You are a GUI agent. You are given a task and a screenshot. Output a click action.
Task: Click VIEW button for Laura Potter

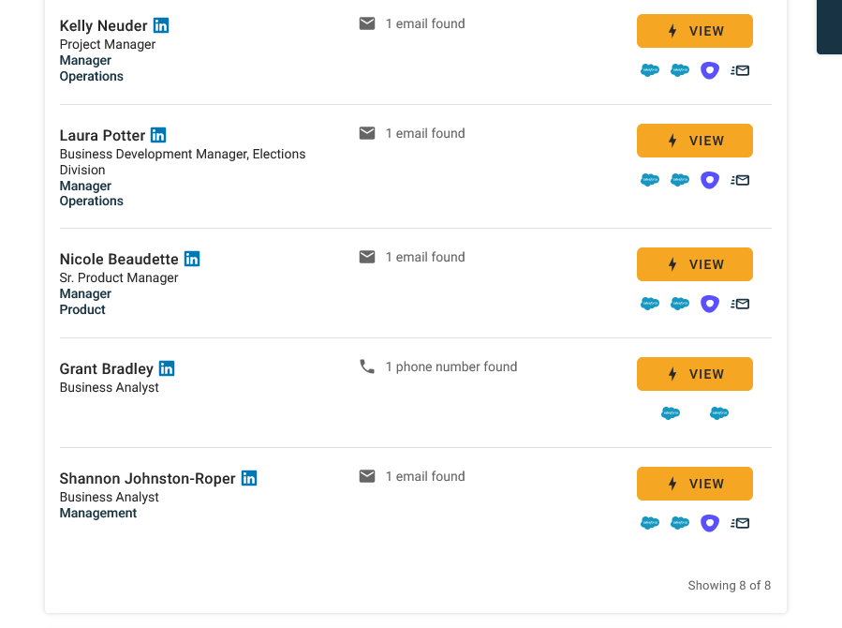695,141
